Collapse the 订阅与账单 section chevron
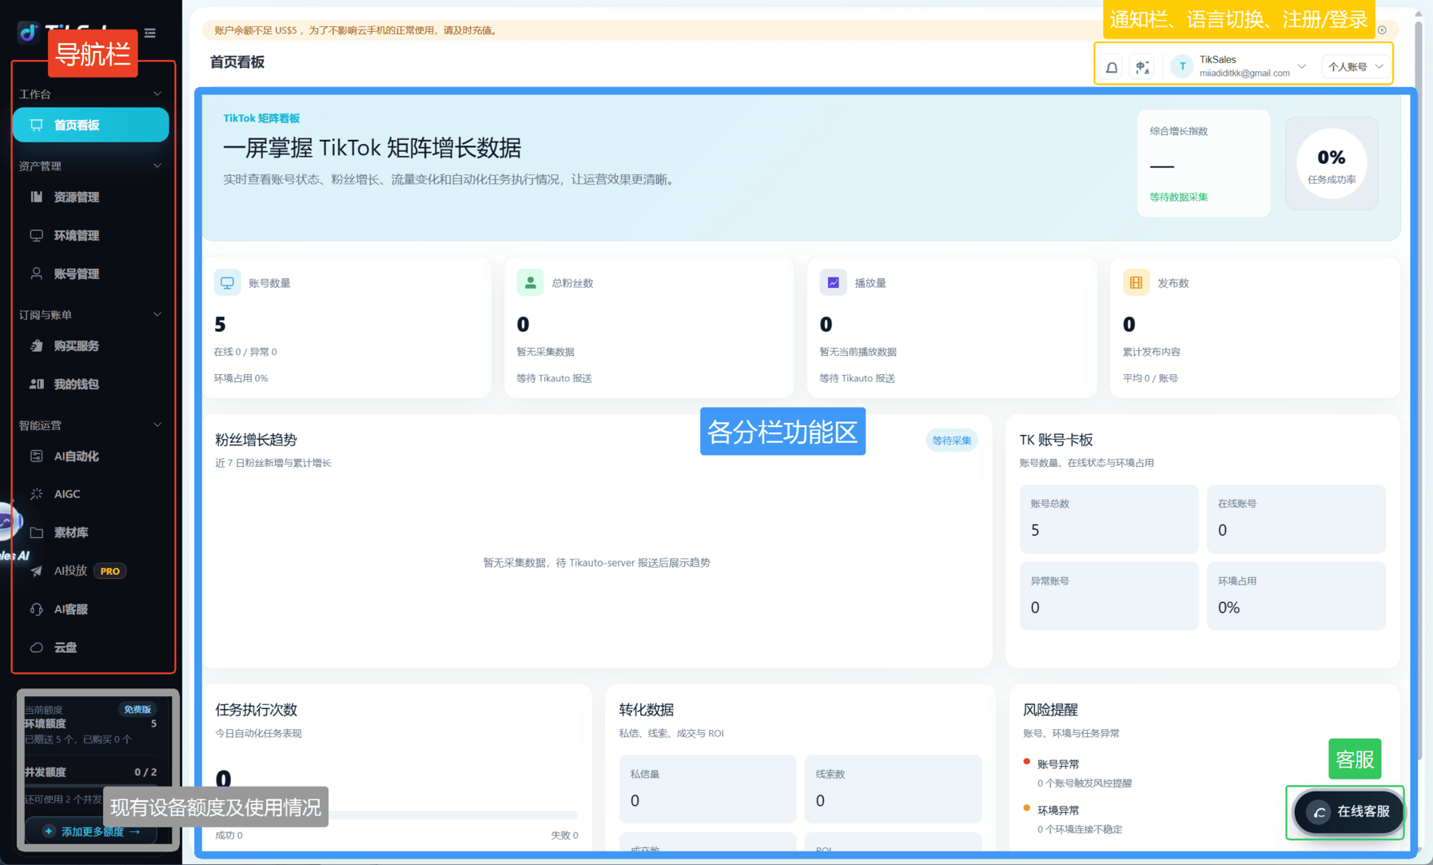 point(157,314)
